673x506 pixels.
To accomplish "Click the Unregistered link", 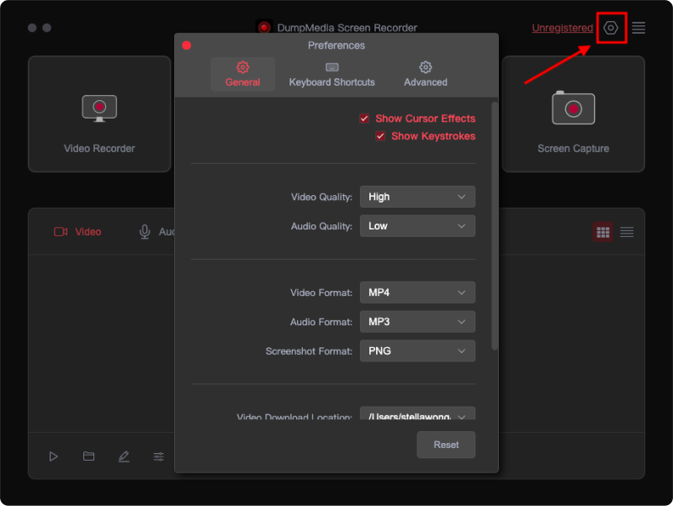I will coord(562,28).
